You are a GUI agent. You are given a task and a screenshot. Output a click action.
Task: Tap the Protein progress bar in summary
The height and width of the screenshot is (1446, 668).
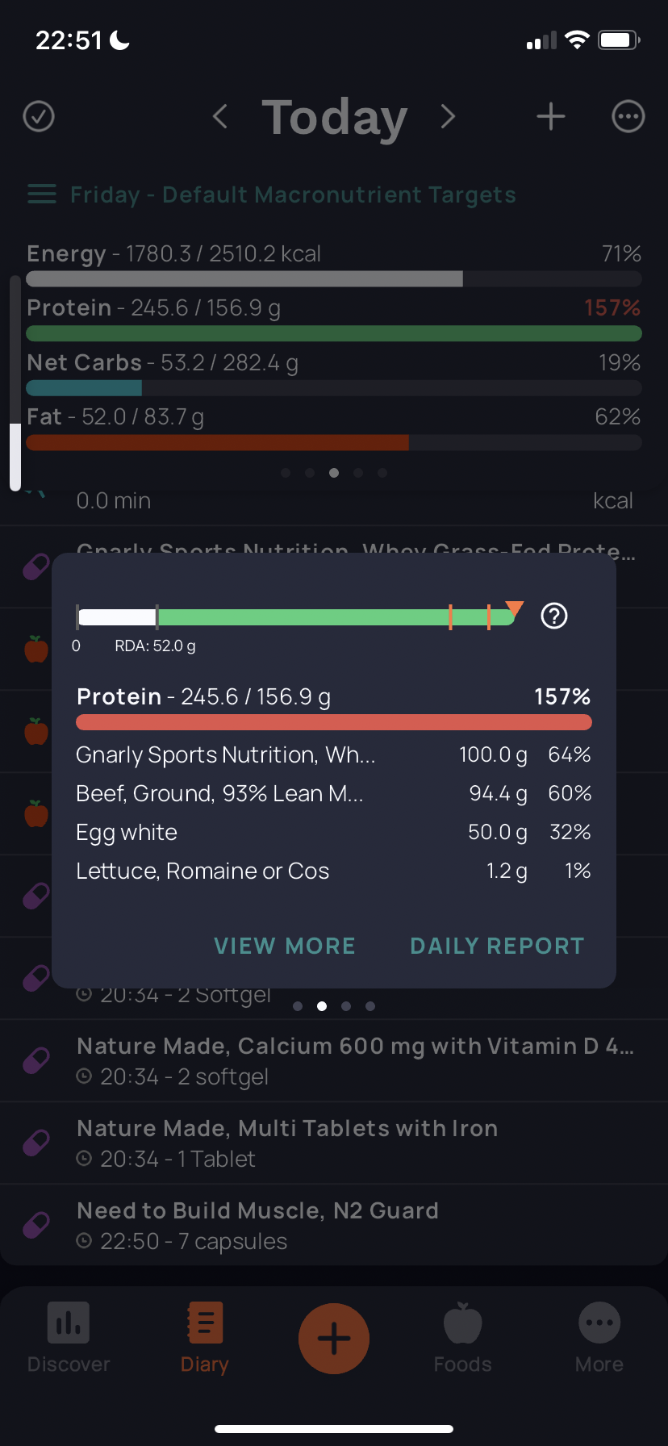point(334,333)
